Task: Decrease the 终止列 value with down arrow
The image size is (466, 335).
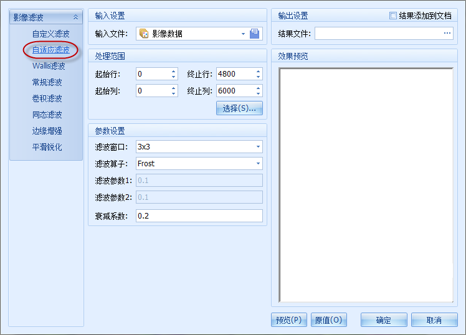Action: coord(258,93)
